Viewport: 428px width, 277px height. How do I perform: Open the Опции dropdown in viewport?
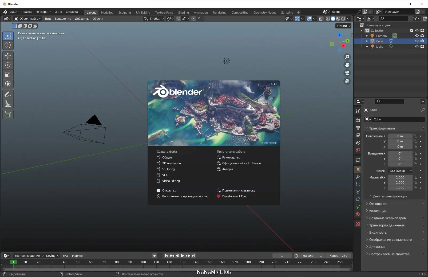344,26
